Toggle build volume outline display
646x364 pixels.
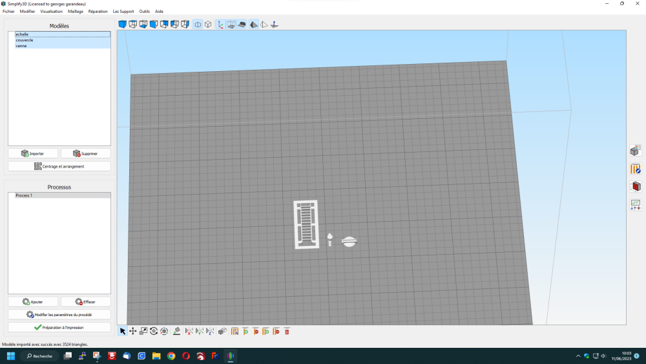231,25
